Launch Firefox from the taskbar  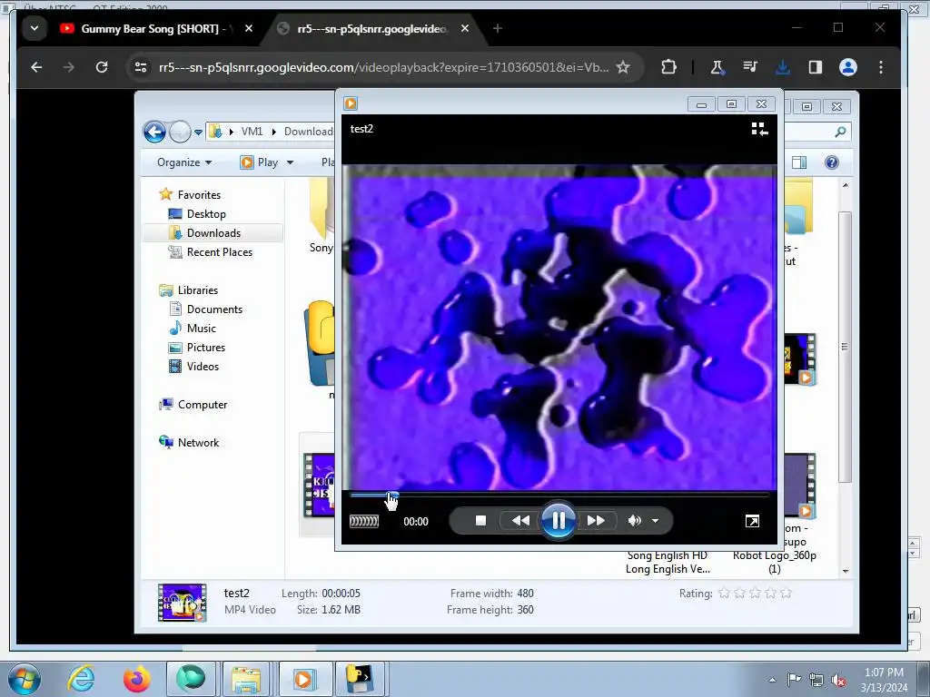[137, 679]
